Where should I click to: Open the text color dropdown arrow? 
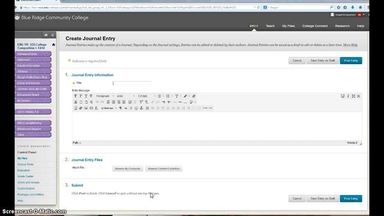181,96
